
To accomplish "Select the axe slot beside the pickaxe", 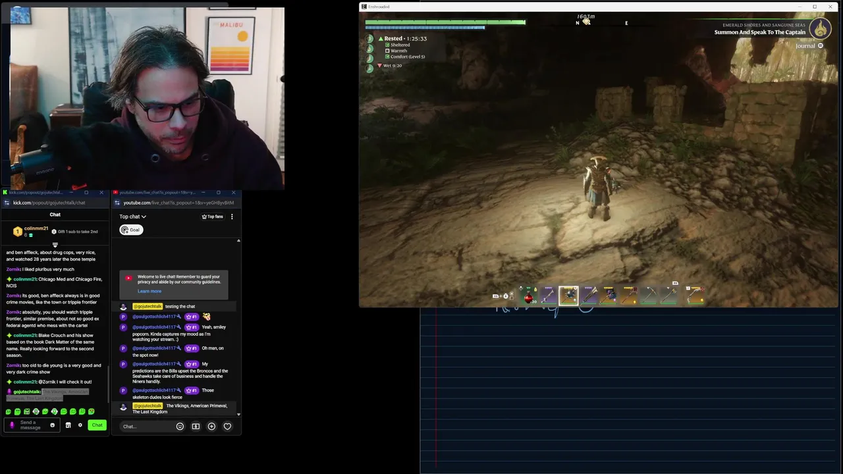I will coord(668,296).
